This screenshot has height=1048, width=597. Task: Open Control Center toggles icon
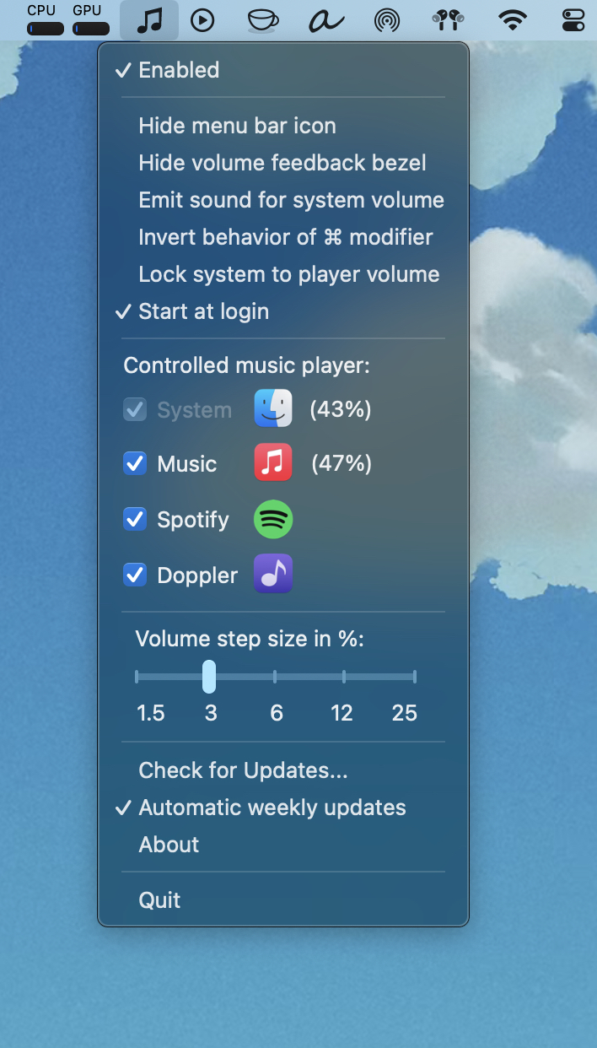click(573, 20)
